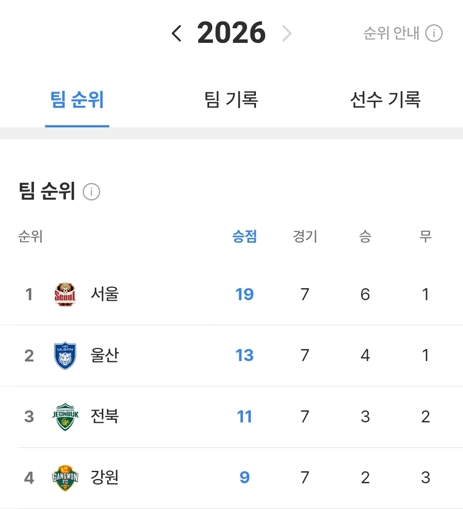The image size is (463, 509).
Task: Click info icon next to 순위 안내
Action: pyautogui.click(x=434, y=33)
